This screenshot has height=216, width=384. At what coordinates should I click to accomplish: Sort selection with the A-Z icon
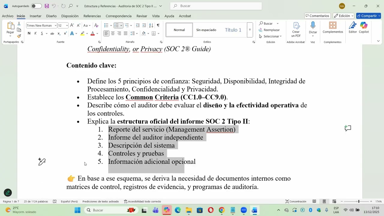point(151,25)
